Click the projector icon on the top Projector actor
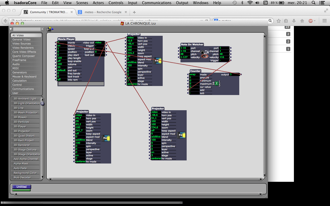Viewport: 330px width, 206px height. (157, 61)
